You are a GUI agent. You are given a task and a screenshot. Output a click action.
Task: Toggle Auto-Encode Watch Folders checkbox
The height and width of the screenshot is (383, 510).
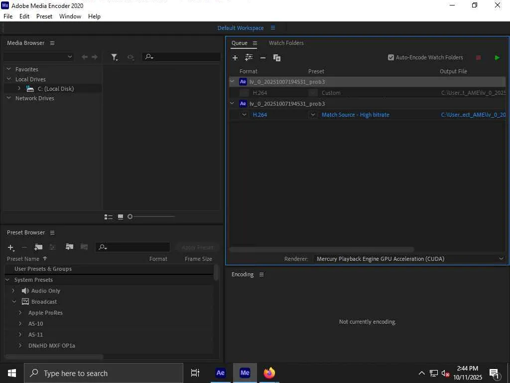click(391, 57)
